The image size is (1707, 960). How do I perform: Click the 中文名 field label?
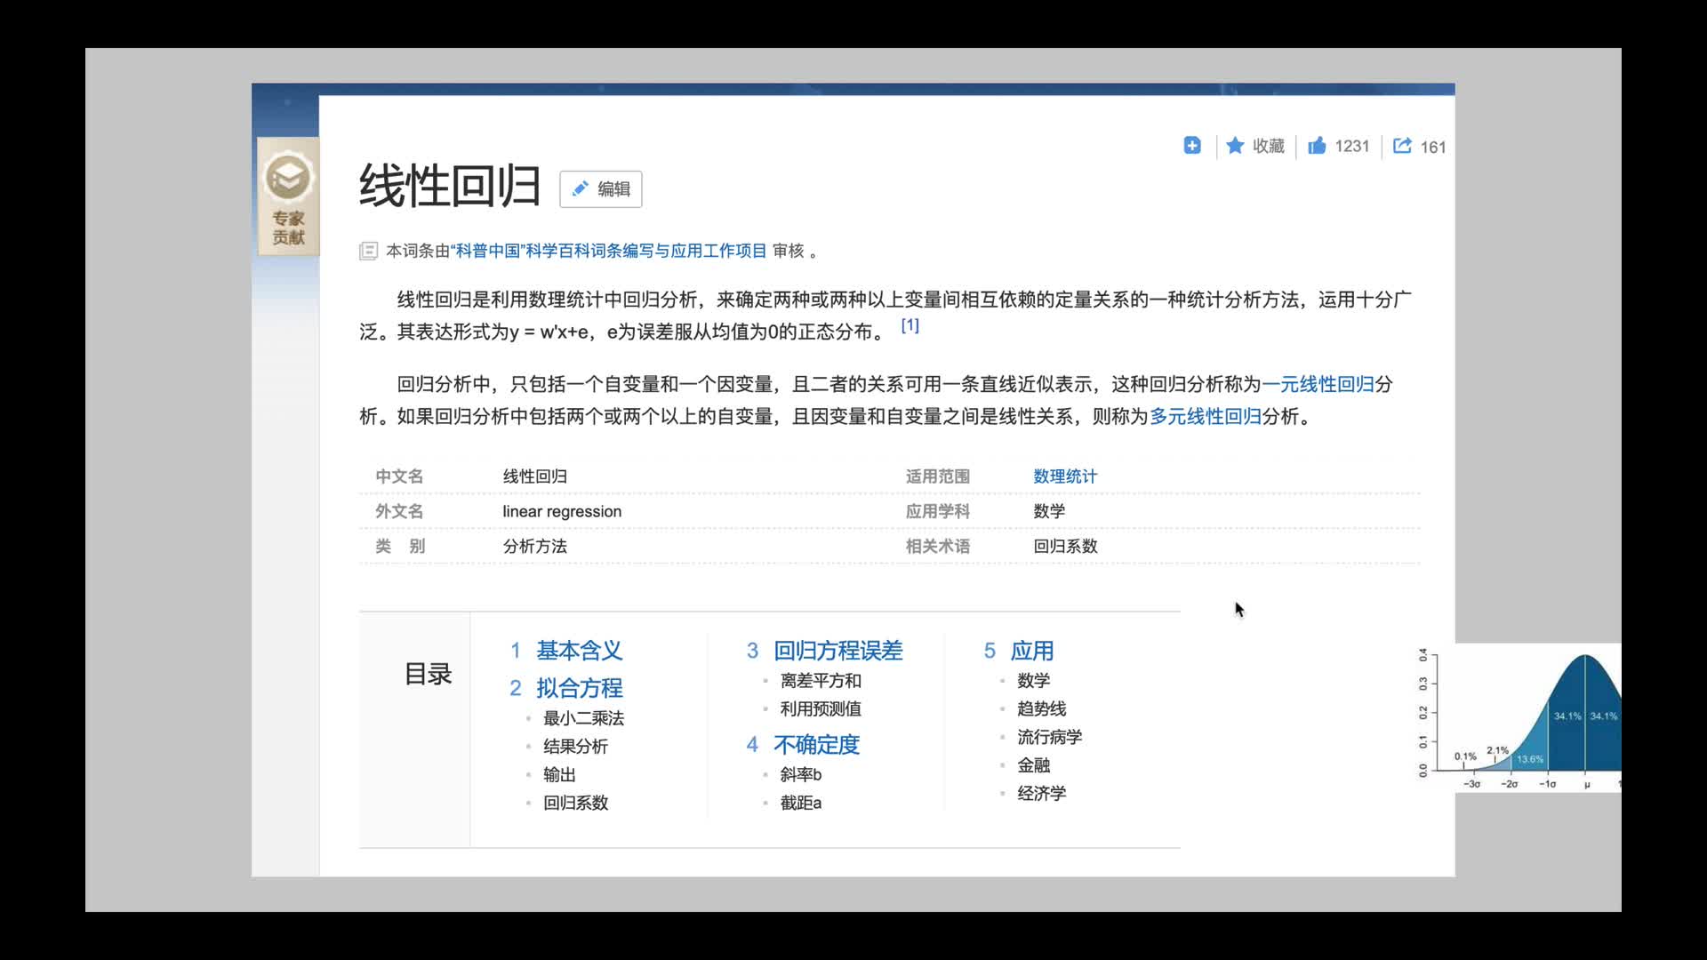[x=399, y=476]
